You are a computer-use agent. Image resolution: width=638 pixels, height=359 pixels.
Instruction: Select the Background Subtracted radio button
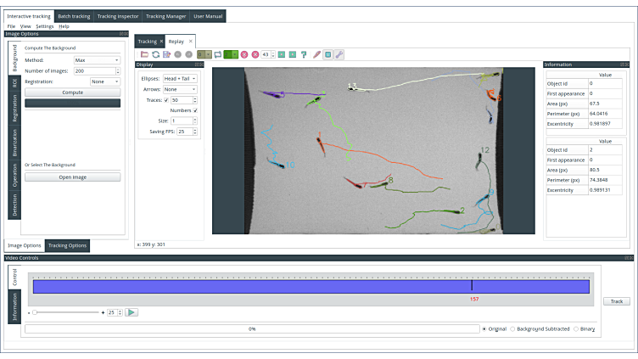tap(512, 328)
